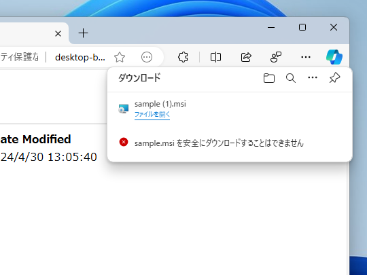
Task: Close the Edge window
Action: [x=334, y=28]
